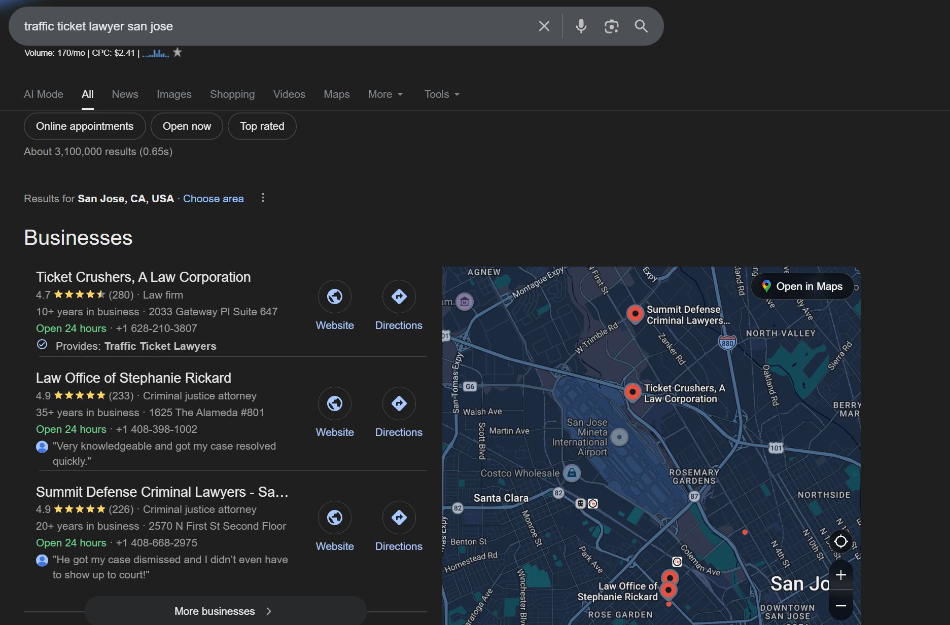Clear the search query with the X icon

point(544,26)
